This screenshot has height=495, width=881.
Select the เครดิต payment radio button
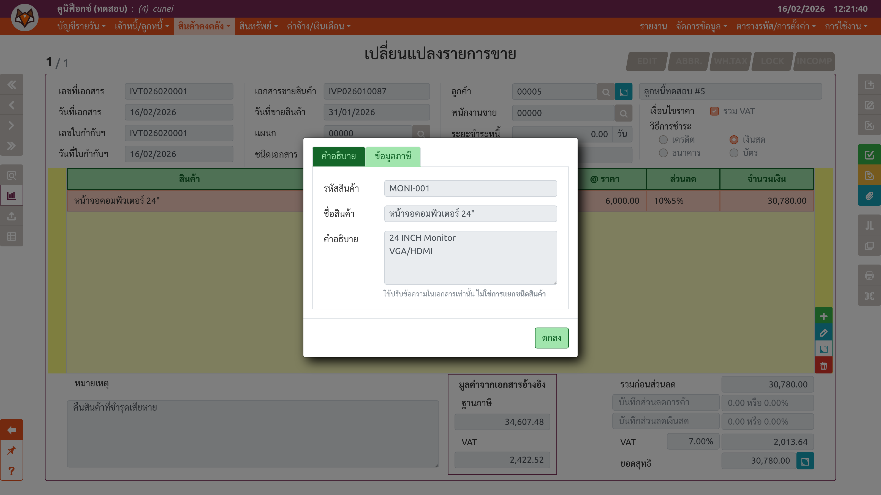pos(663,140)
